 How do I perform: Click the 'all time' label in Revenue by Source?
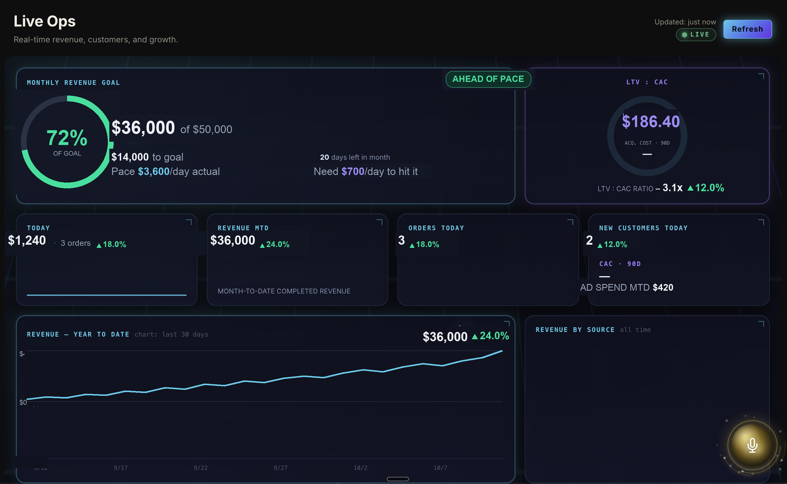click(x=635, y=330)
